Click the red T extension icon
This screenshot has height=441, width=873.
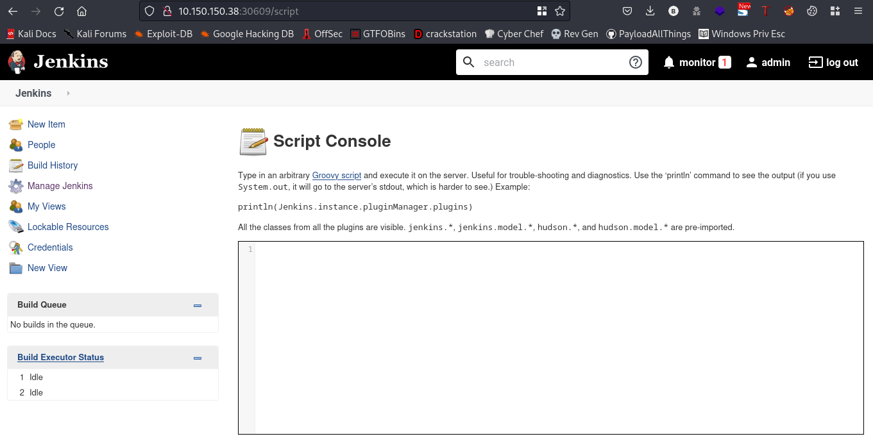pos(765,11)
